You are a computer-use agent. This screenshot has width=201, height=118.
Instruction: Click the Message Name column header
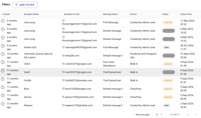tap(110, 14)
